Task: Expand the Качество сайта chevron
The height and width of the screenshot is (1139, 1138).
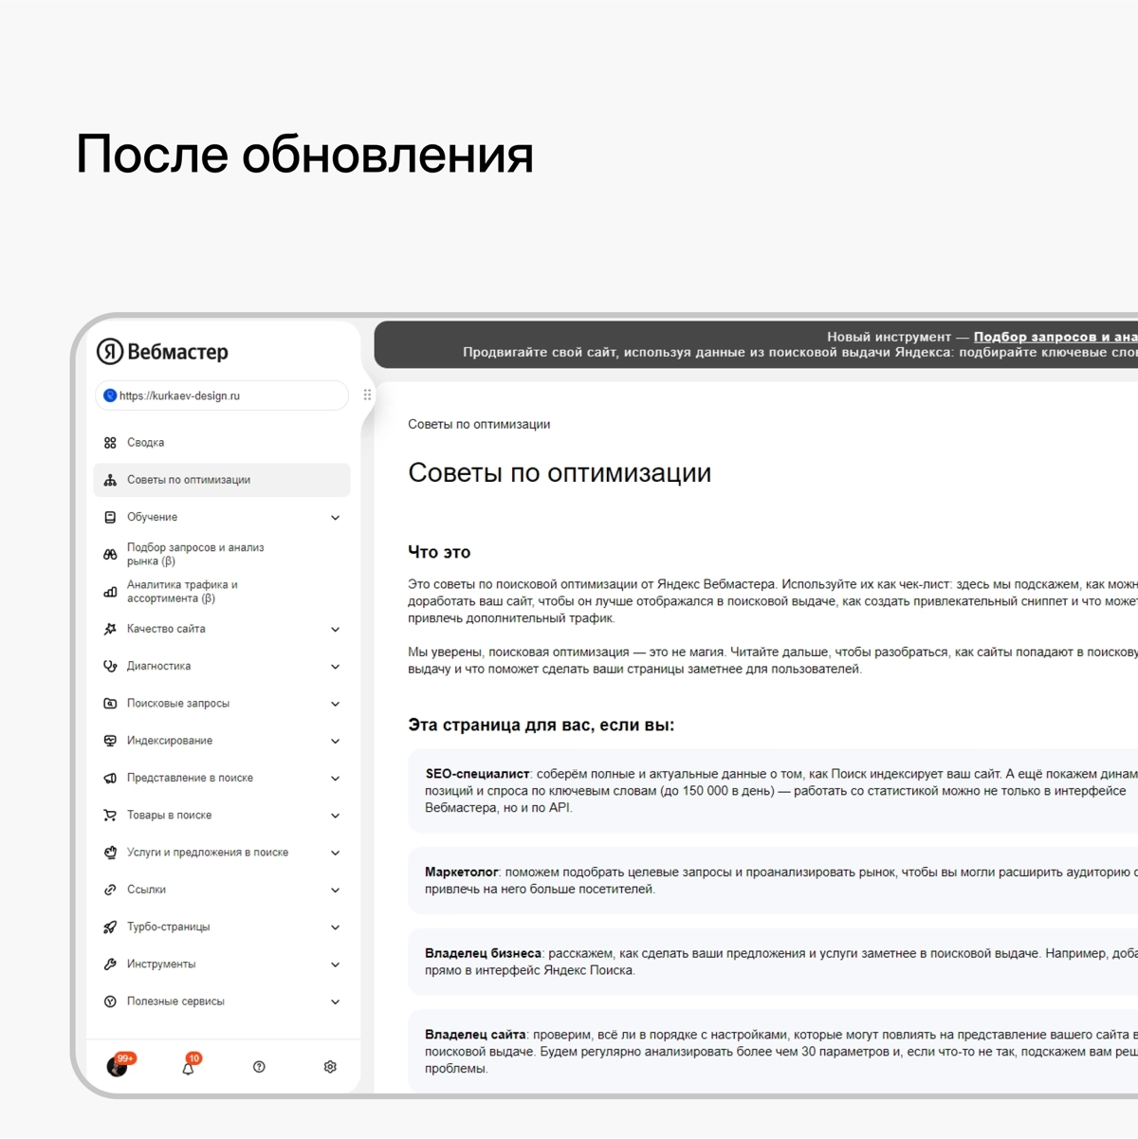Action: tap(335, 630)
